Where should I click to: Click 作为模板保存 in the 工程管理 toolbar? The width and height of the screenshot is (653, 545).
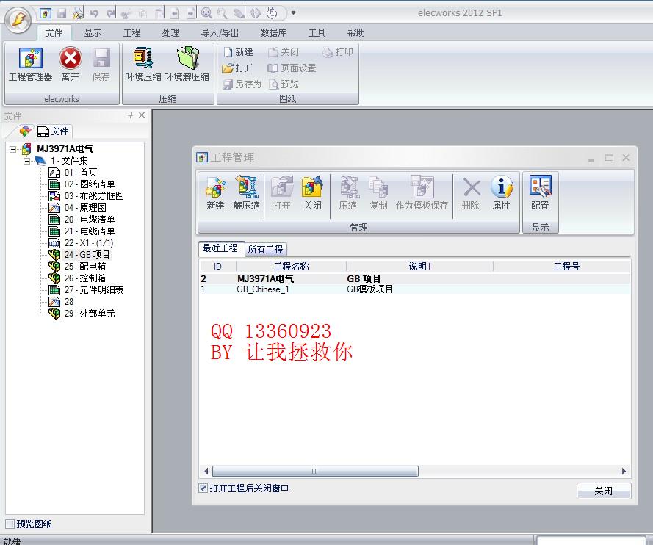[x=422, y=193]
